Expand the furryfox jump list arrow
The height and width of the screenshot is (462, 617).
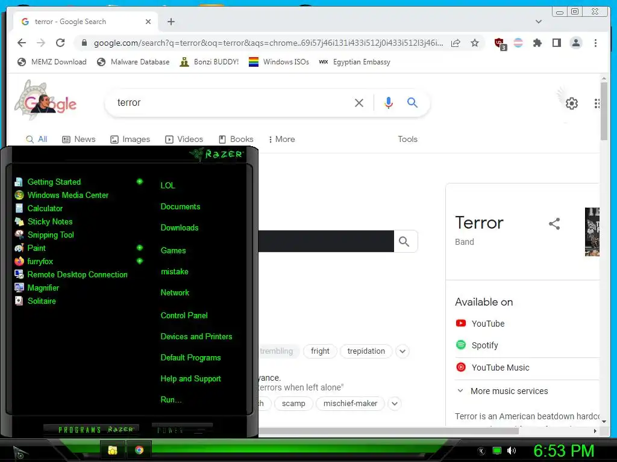[139, 261]
